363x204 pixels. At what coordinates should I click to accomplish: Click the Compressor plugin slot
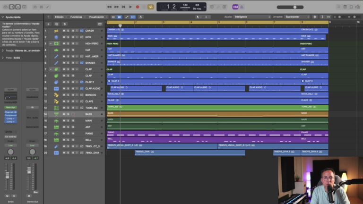coord(11,115)
